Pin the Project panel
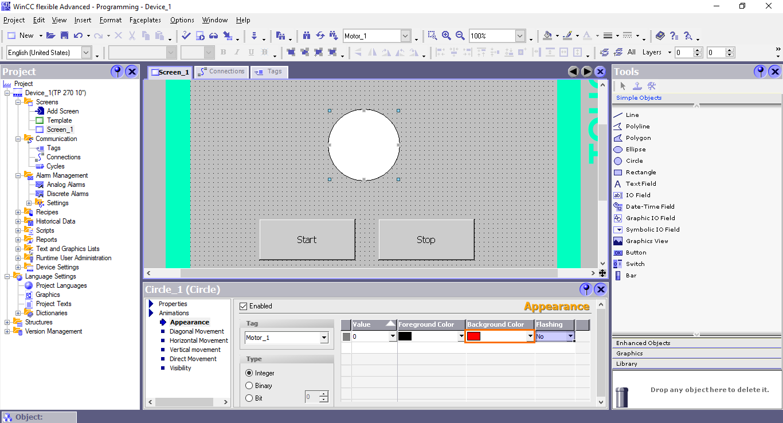Screen dimensions: 783x423 [117, 72]
